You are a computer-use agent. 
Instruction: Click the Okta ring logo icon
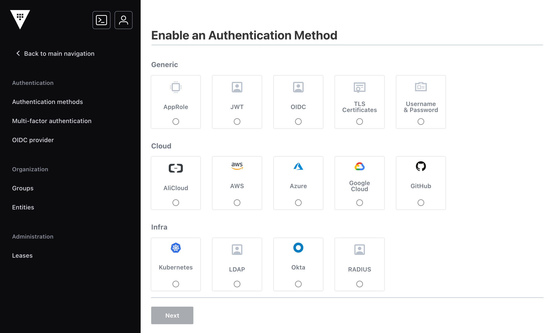tap(298, 248)
